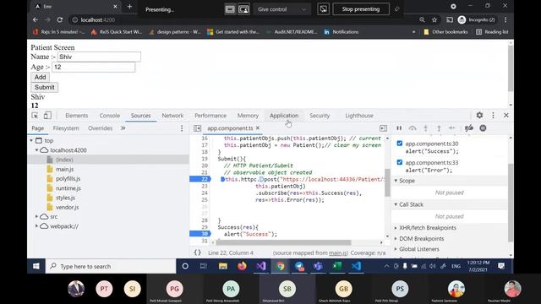Switch to the Performance tab
Screen dimensions: 541x304
(210, 116)
